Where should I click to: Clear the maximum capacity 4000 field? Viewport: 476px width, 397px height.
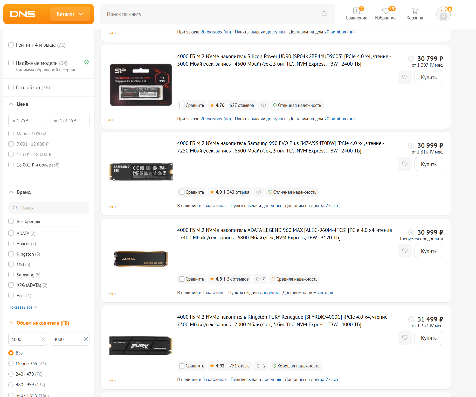(x=86, y=339)
